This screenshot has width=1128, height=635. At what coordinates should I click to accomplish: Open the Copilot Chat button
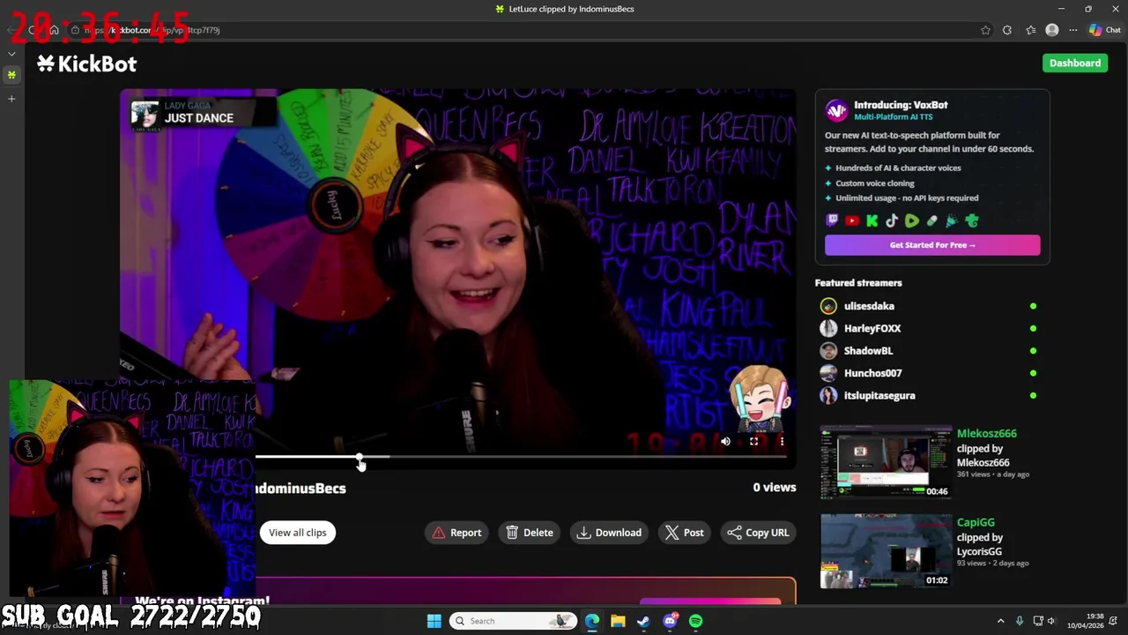pos(1104,30)
